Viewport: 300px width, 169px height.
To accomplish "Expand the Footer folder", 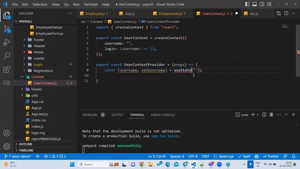I will click(x=24, y=39).
